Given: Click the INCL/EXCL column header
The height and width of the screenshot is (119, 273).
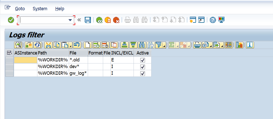Looking at the screenshot, I should tap(122, 53).
